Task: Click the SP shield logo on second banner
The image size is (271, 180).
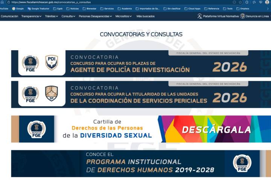Action: pyautogui.click(x=52, y=93)
